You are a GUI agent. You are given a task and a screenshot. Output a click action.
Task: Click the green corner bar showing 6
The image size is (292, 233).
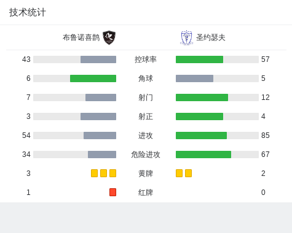pyautogui.click(x=93, y=78)
